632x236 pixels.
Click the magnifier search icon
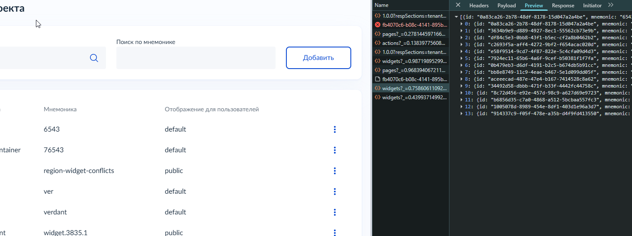94,58
